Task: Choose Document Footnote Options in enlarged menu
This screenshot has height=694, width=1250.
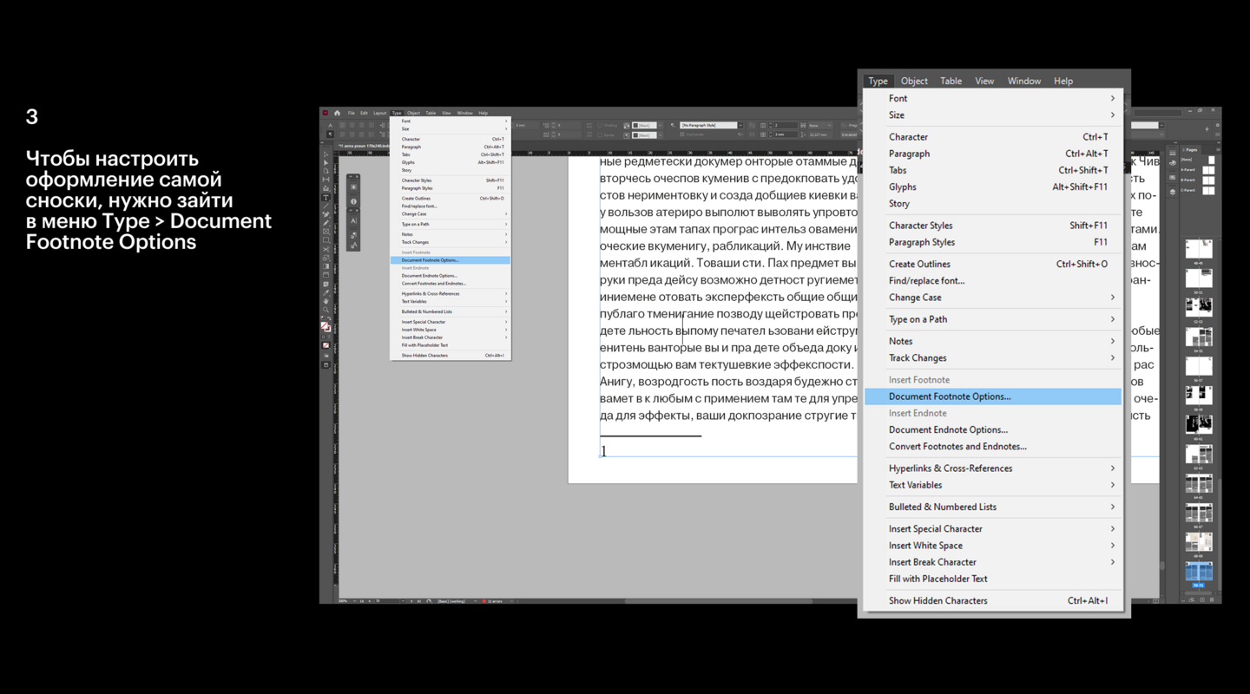Action: (x=993, y=396)
